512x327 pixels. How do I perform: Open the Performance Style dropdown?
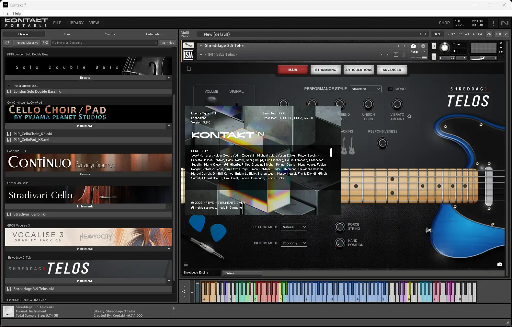tap(366, 89)
